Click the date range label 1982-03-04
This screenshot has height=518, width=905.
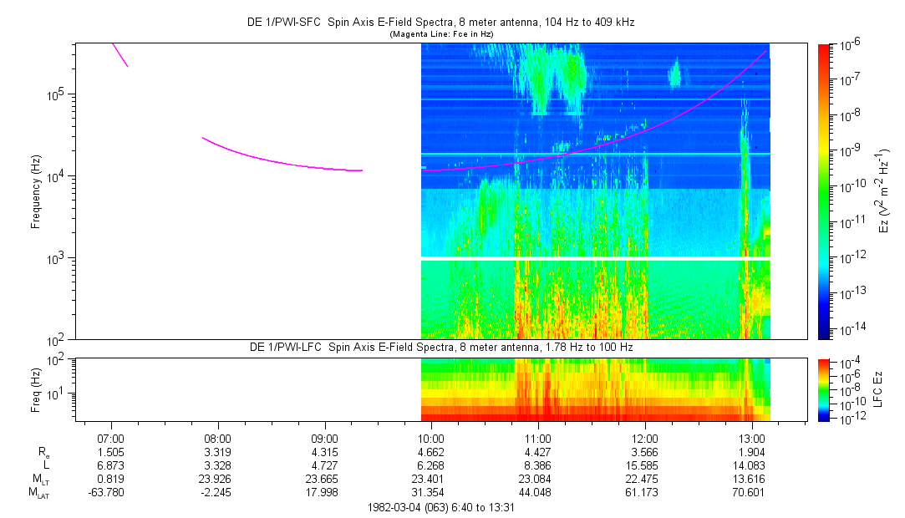(447, 507)
